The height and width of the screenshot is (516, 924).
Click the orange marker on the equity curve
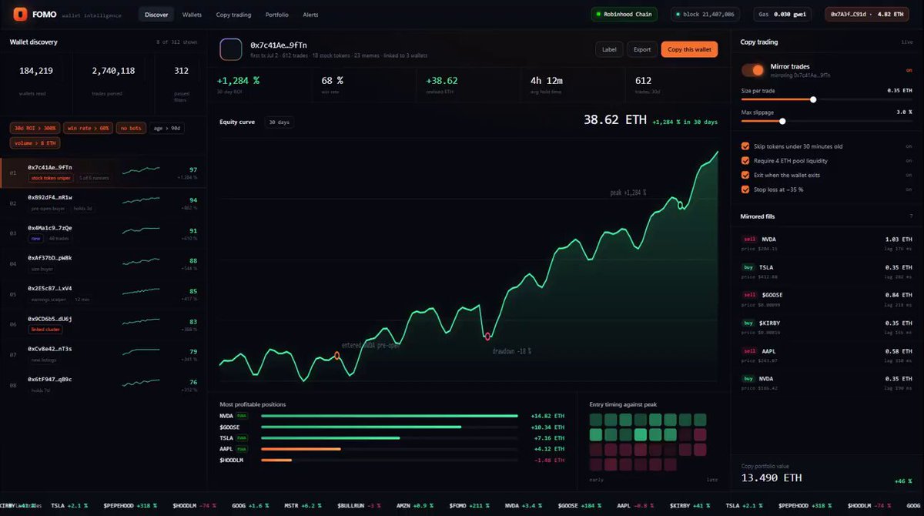pos(336,355)
